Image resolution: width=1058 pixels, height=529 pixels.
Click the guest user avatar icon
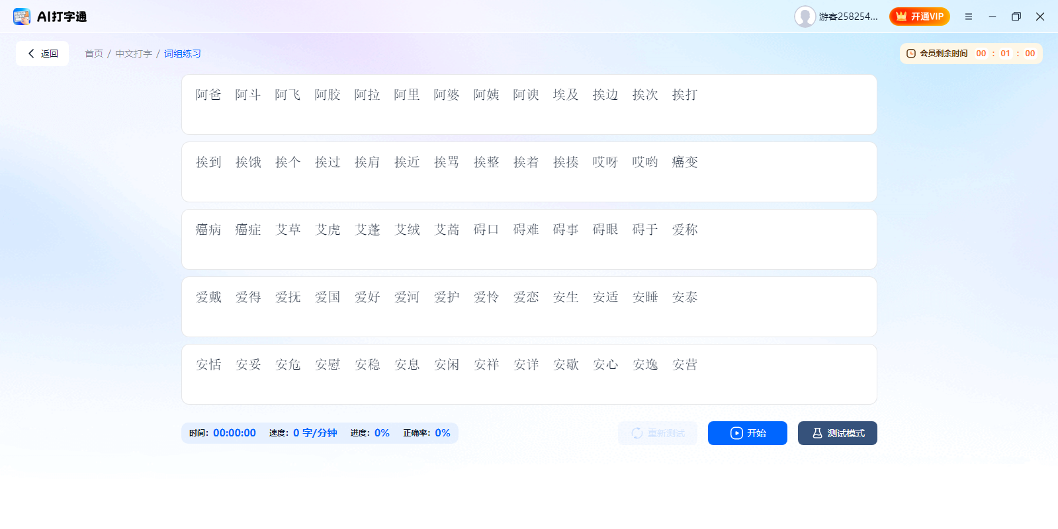click(805, 17)
